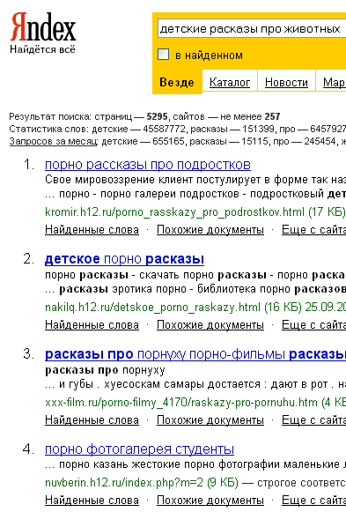Enable the 'в найденном' checkbox
The width and height of the screenshot is (346, 512).
164,55
